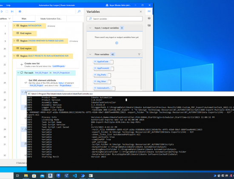Select the Create new list action
The width and height of the screenshot is (234, 179).
[48, 65]
